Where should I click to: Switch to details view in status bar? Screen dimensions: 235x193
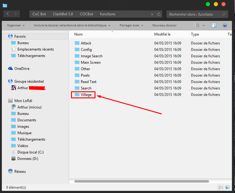click(x=221, y=187)
